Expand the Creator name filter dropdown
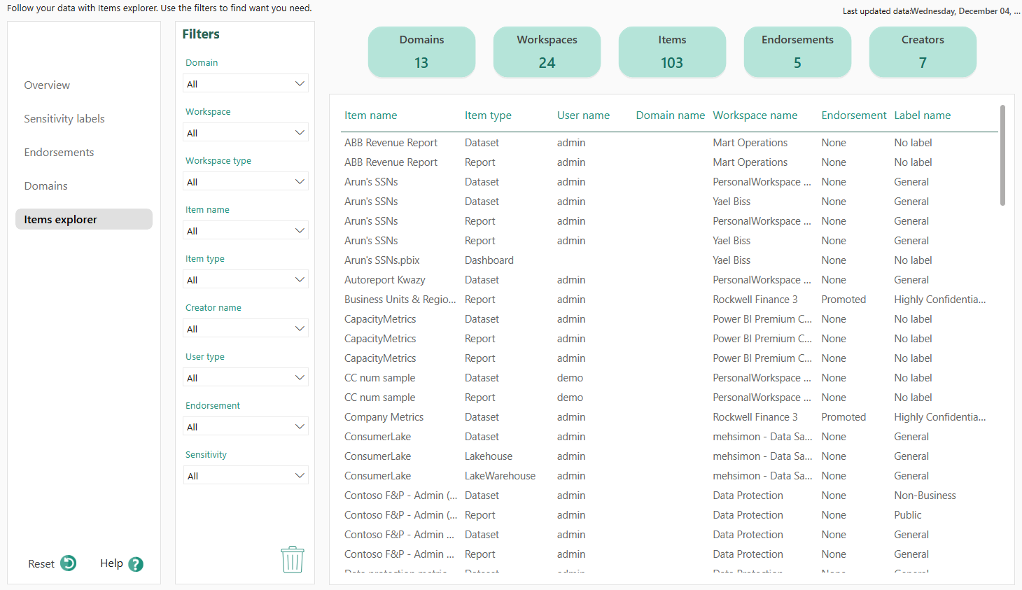Screen dimensions: 1022x590 (245, 329)
